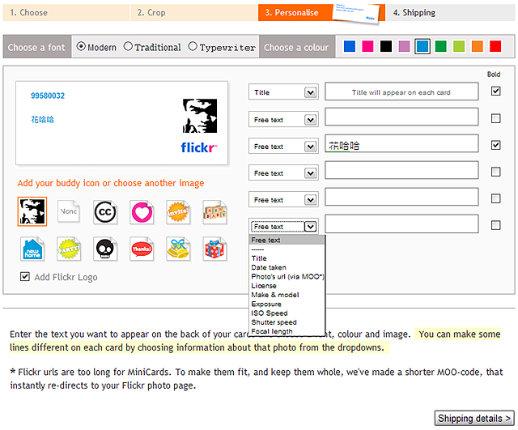Select the New Baby blocks icon
Image resolution: width=518 pixels, height=430 pixels.
point(214,212)
